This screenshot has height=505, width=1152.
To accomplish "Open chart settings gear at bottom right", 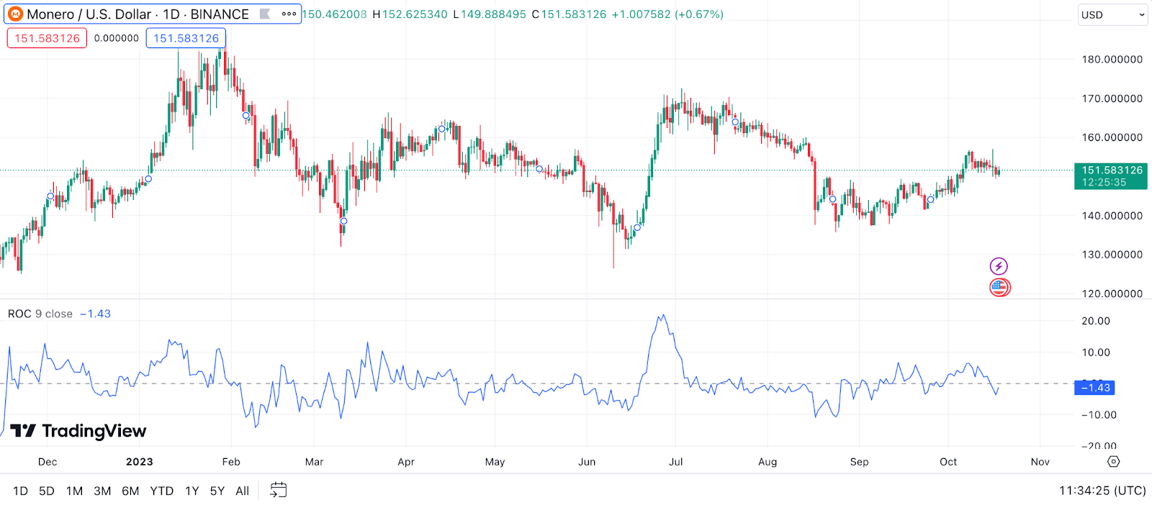I will coord(1113,462).
